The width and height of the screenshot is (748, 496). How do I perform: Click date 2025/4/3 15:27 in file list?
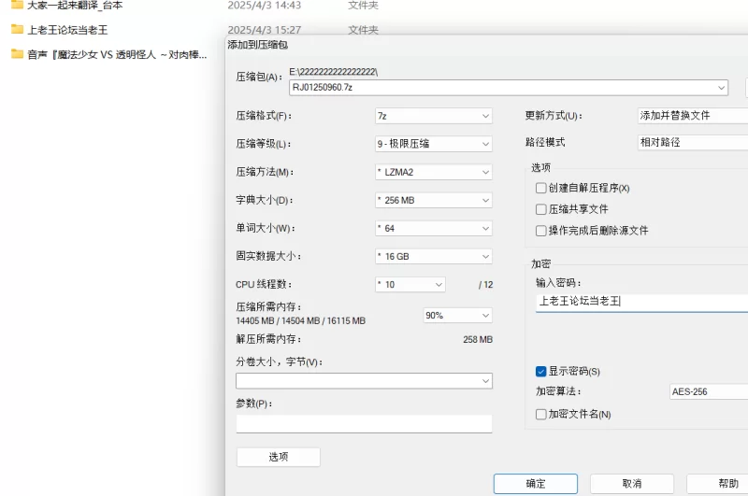coord(265,30)
